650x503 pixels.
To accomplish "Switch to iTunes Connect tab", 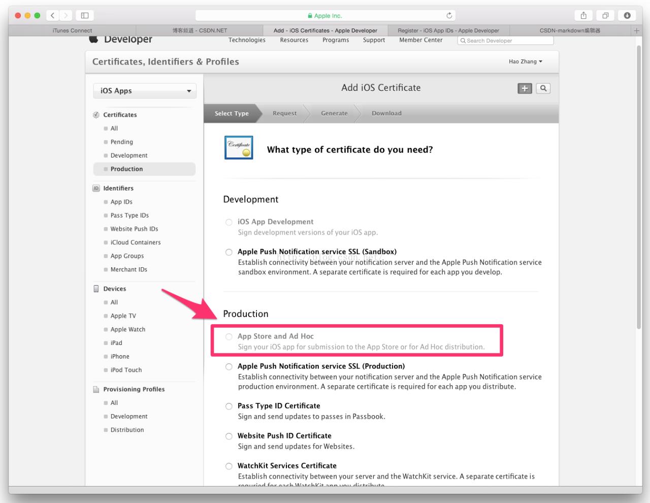I will (x=72, y=30).
